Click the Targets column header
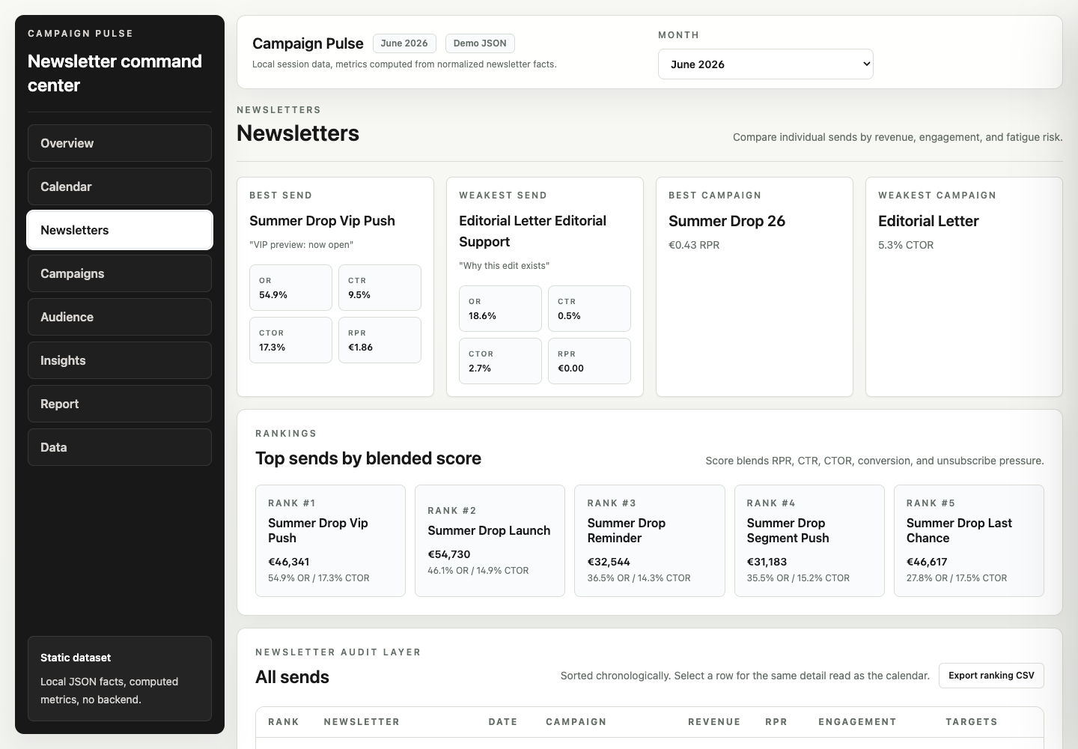The image size is (1078, 749). [x=972, y=722]
